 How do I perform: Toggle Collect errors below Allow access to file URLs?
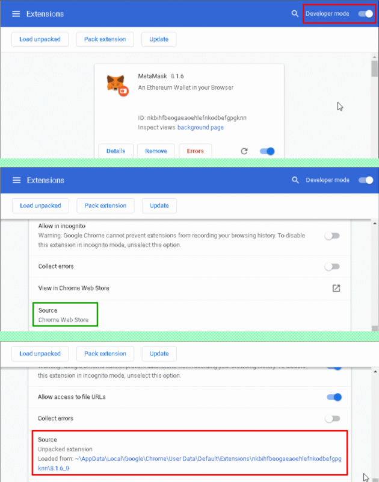332,418
